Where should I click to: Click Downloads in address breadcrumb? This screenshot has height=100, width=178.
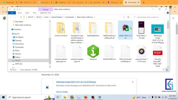[x=70, y=17]
